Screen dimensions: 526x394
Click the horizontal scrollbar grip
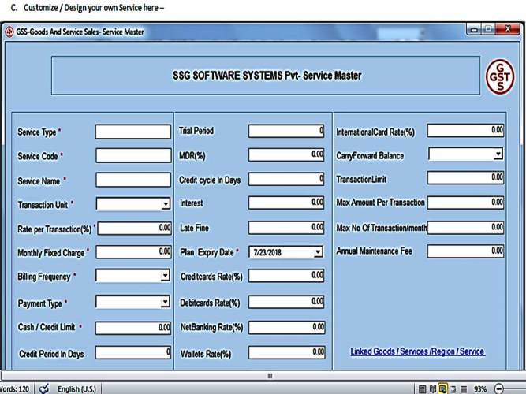tap(270, 376)
